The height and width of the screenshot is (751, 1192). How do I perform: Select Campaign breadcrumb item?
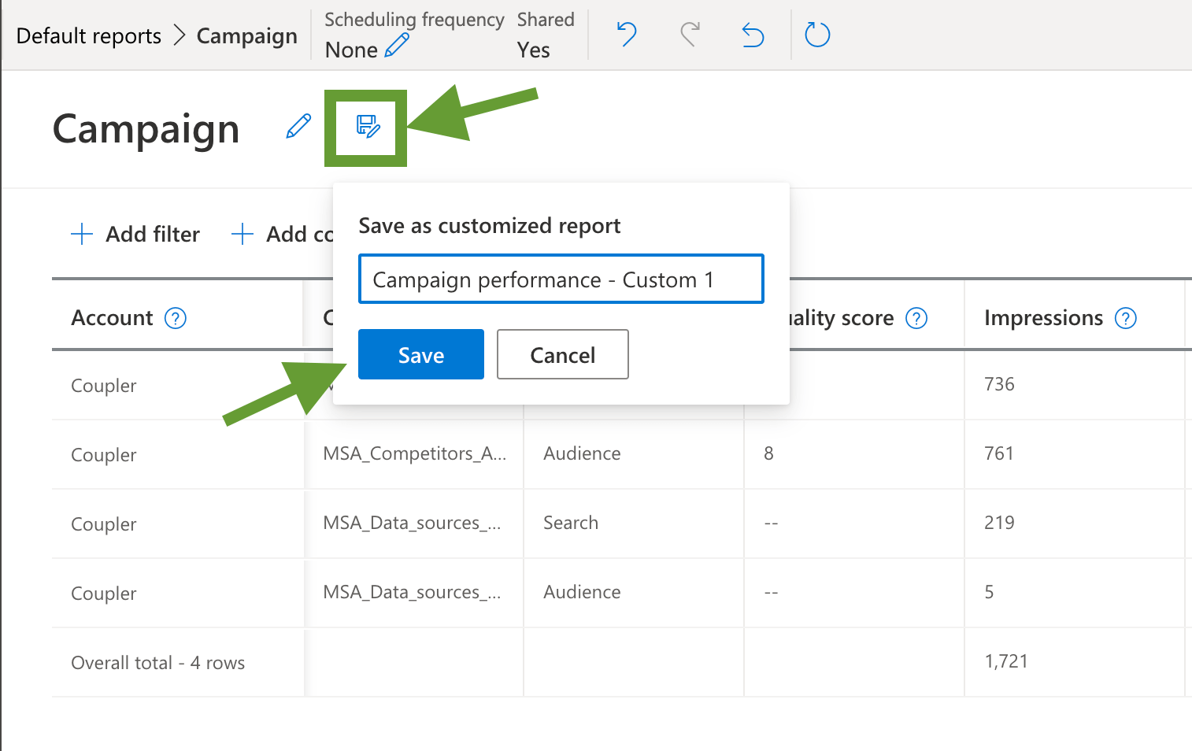pos(247,36)
